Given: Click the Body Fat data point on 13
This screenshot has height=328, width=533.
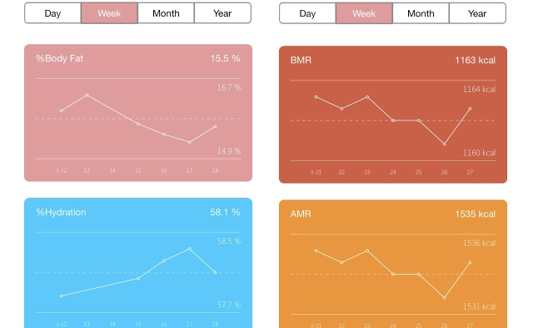Looking at the screenshot, I should (87, 95).
